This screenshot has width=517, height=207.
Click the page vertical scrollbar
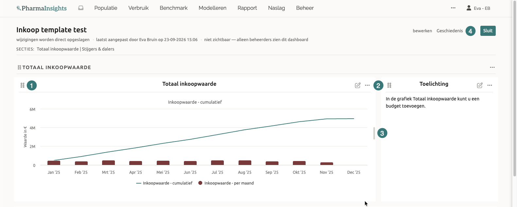(514, 88)
